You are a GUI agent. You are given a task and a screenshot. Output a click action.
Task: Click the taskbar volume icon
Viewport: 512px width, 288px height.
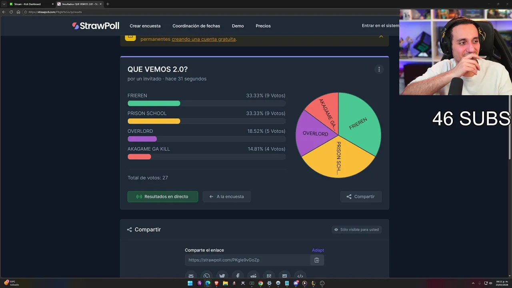(490, 283)
